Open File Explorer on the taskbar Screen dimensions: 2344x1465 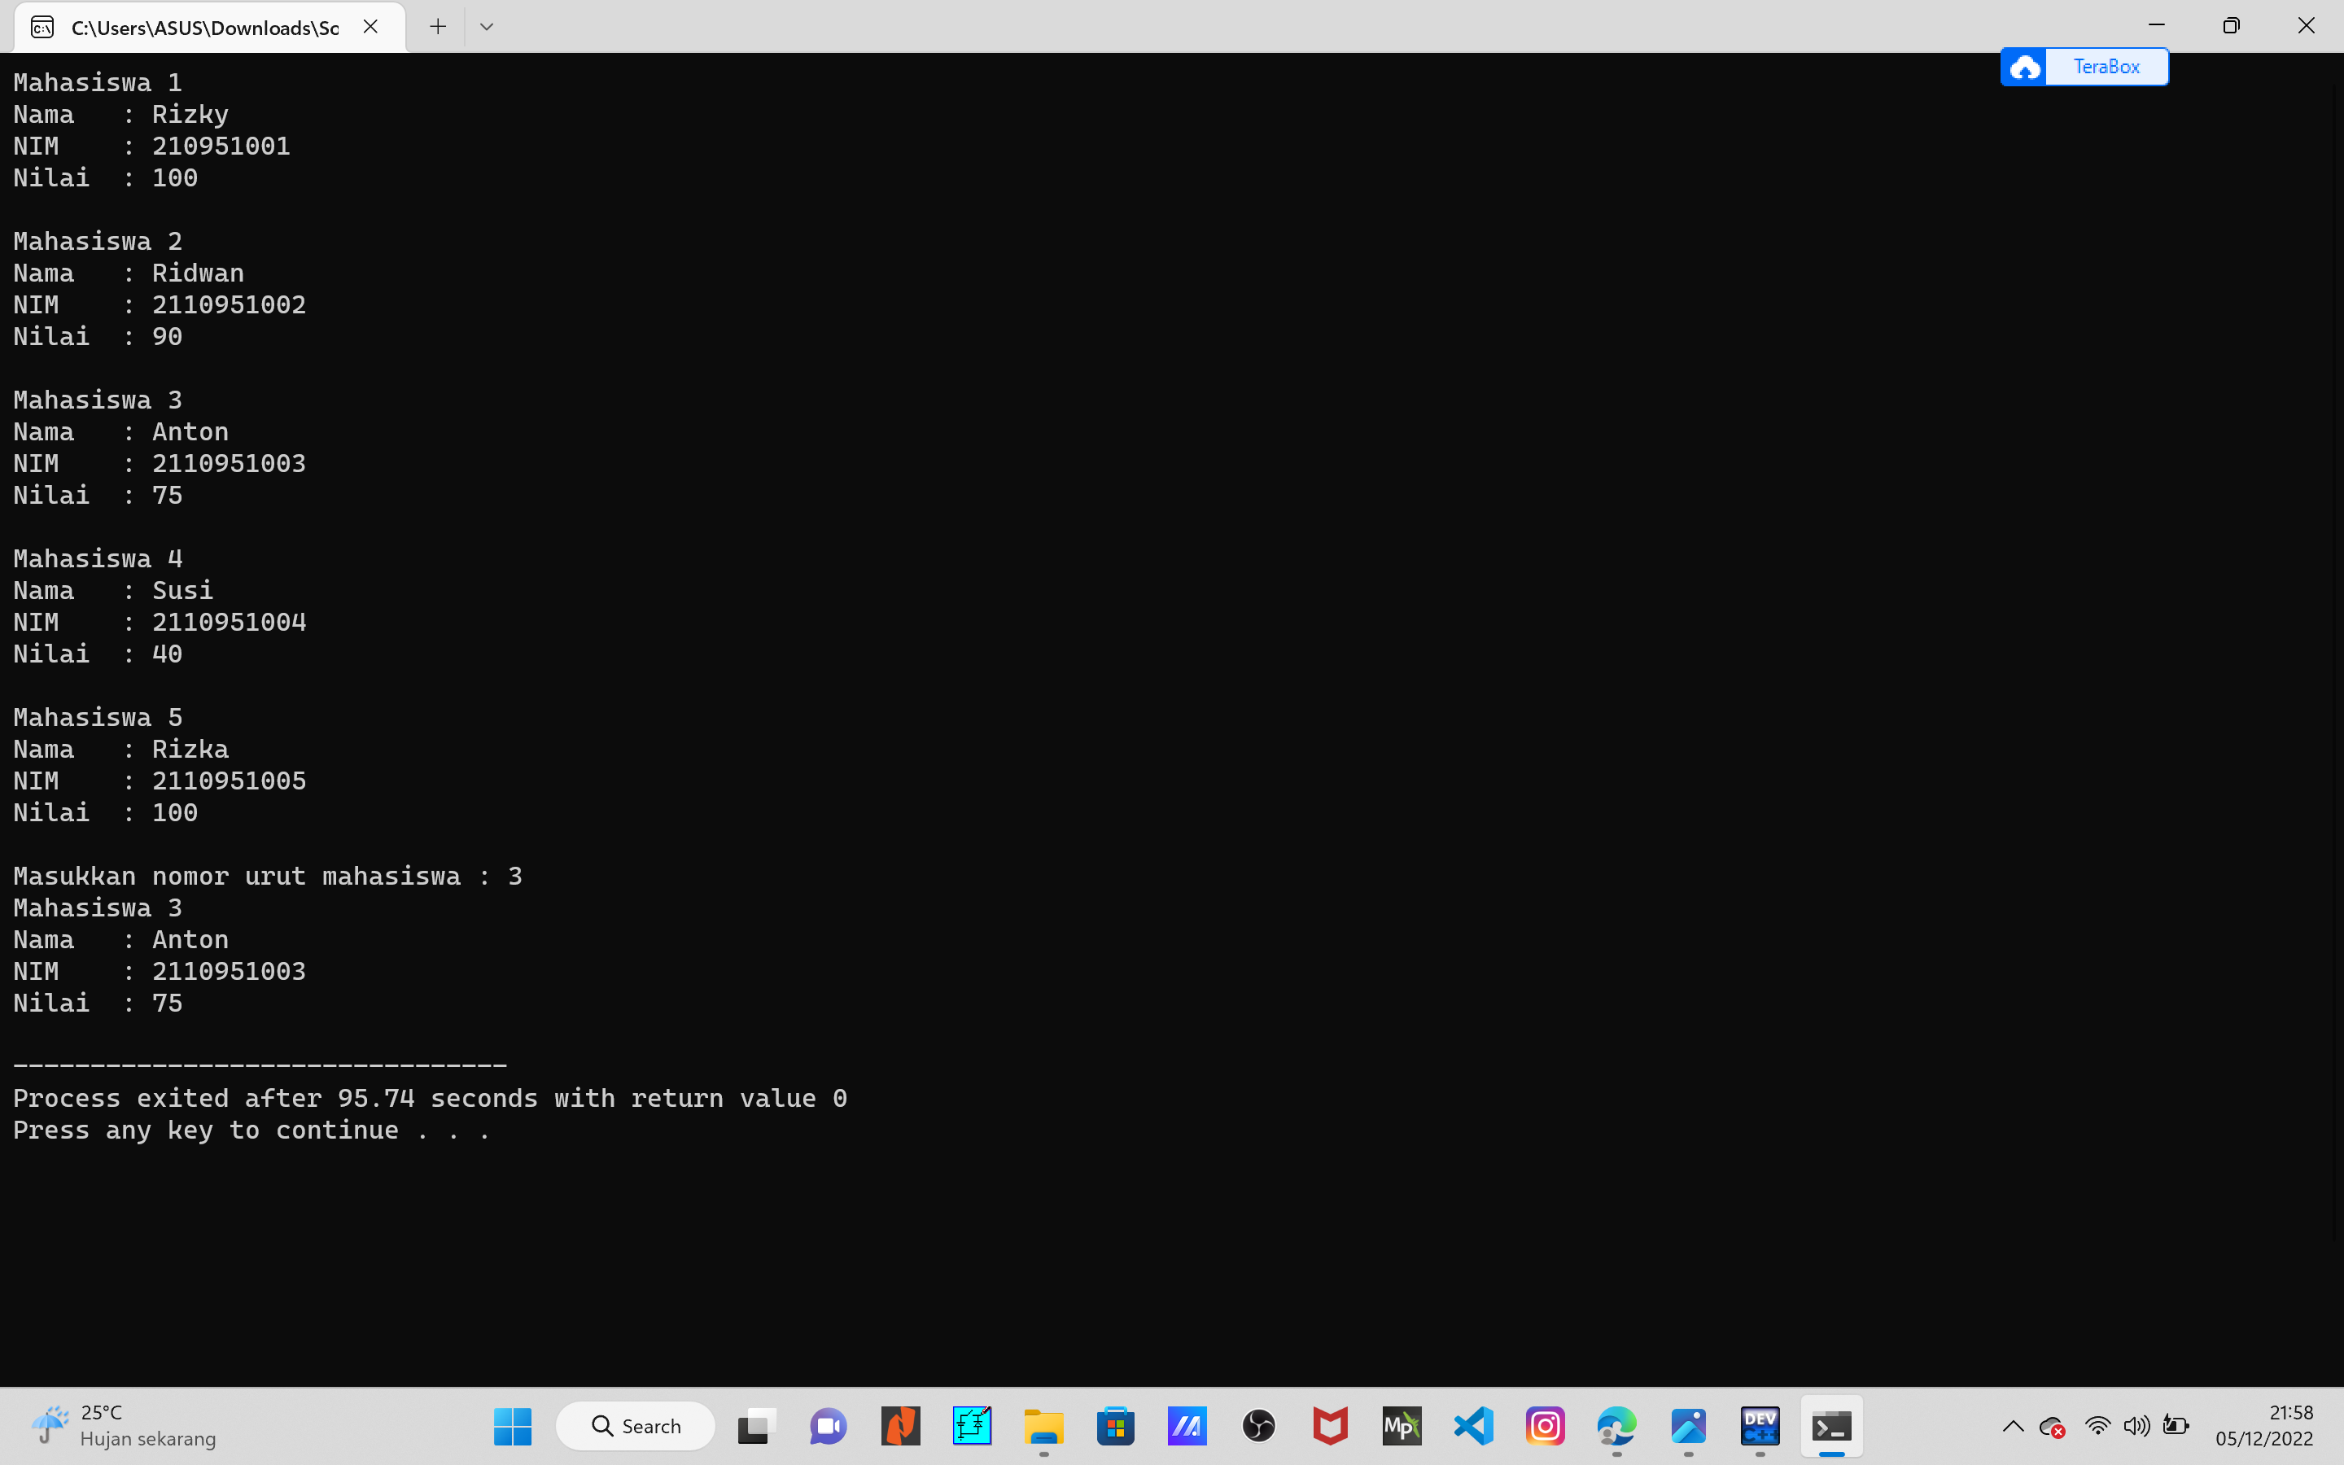point(1043,1425)
